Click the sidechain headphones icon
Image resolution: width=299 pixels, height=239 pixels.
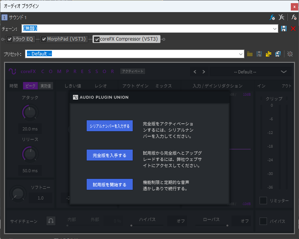pos(51,221)
